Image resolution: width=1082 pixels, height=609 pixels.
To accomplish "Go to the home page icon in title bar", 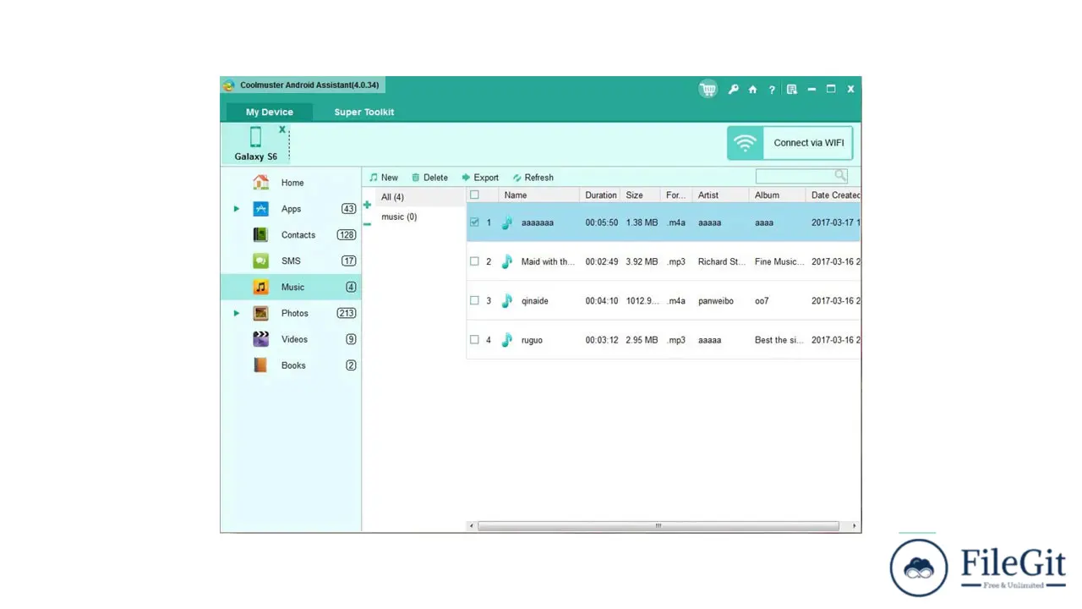I will tap(752, 89).
